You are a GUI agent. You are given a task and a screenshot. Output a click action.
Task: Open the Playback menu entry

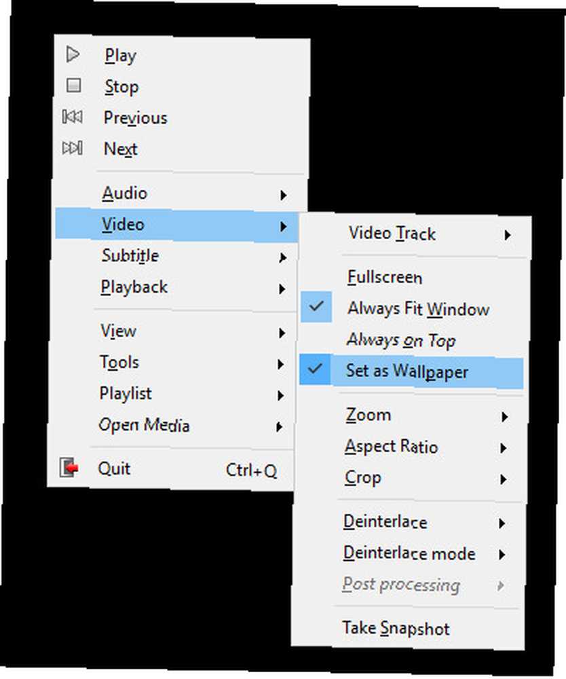point(134,287)
